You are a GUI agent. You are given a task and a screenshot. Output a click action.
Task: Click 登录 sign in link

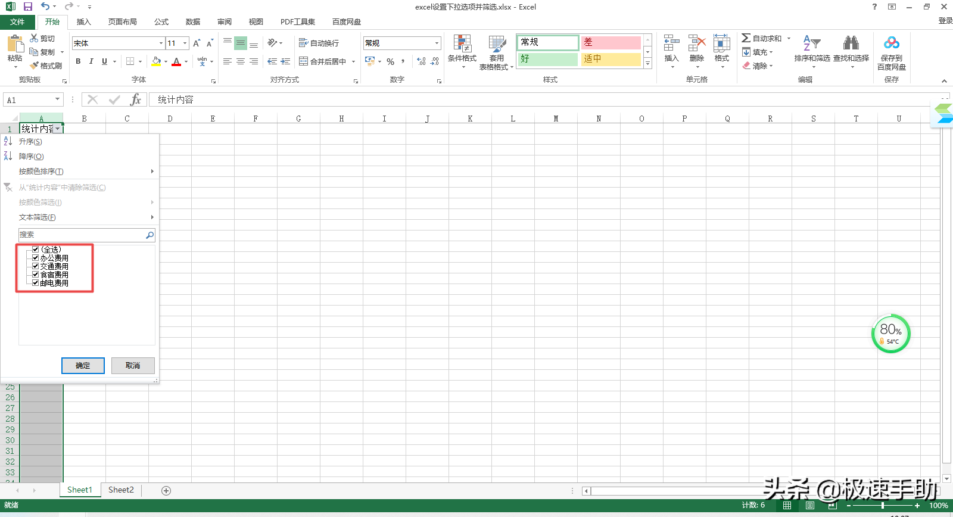click(945, 21)
